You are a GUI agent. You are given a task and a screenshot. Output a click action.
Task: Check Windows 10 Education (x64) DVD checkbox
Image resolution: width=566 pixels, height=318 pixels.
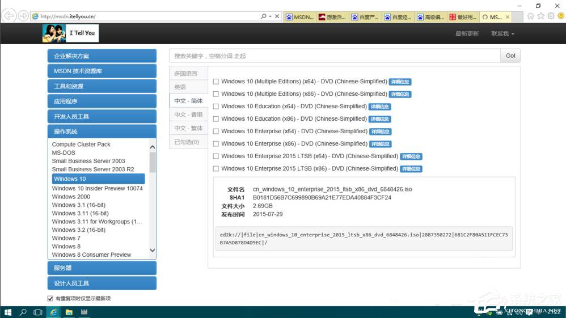pyautogui.click(x=216, y=107)
